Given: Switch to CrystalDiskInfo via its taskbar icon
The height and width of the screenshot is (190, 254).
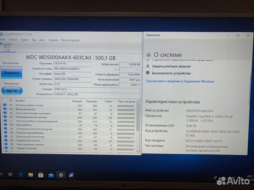Looking at the screenshot, I should (71, 175).
